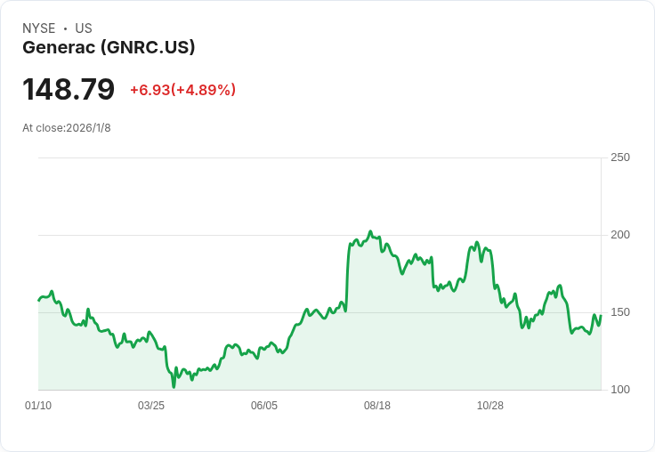Select the 200 y-axis label

[x=619, y=235]
